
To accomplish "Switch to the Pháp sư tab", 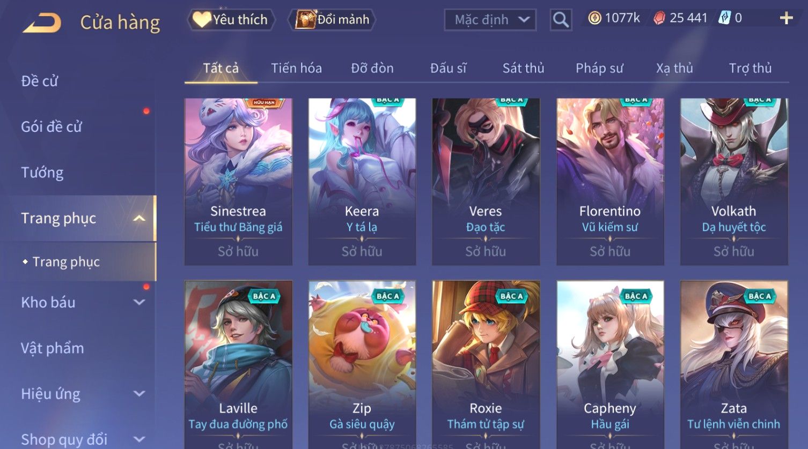I will click(599, 68).
